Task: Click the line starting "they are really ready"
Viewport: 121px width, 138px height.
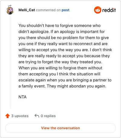Action: [64, 56]
